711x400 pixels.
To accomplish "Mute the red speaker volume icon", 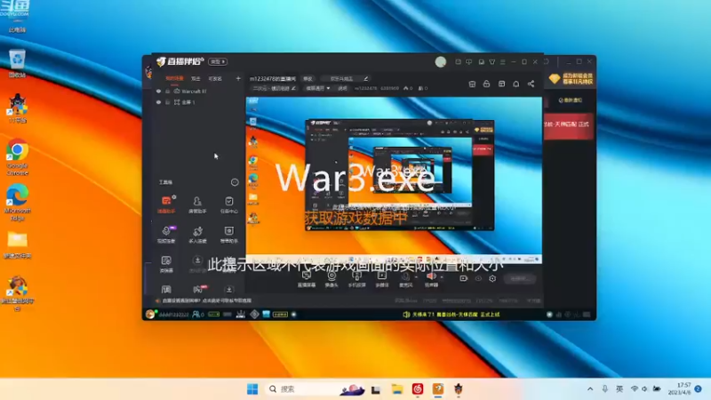I will 431,276.
